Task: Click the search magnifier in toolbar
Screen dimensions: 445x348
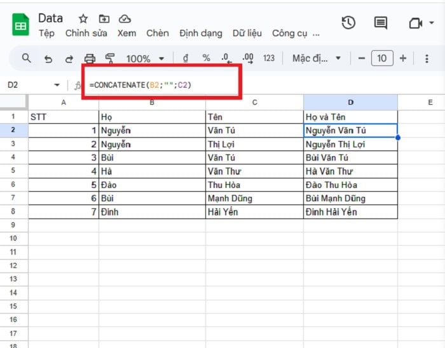Action: [x=27, y=58]
